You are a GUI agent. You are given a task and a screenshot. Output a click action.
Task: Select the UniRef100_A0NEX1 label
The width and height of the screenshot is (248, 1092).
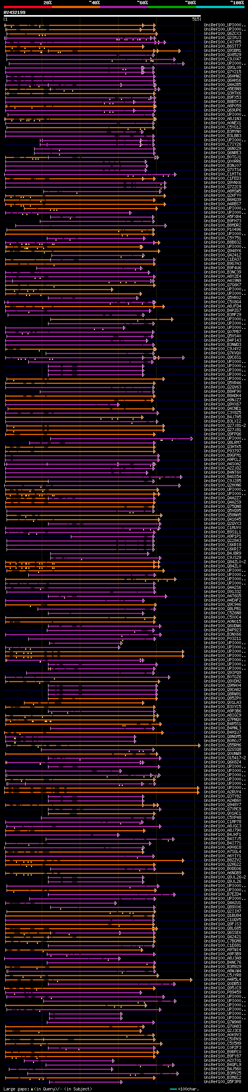click(x=222, y=123)
